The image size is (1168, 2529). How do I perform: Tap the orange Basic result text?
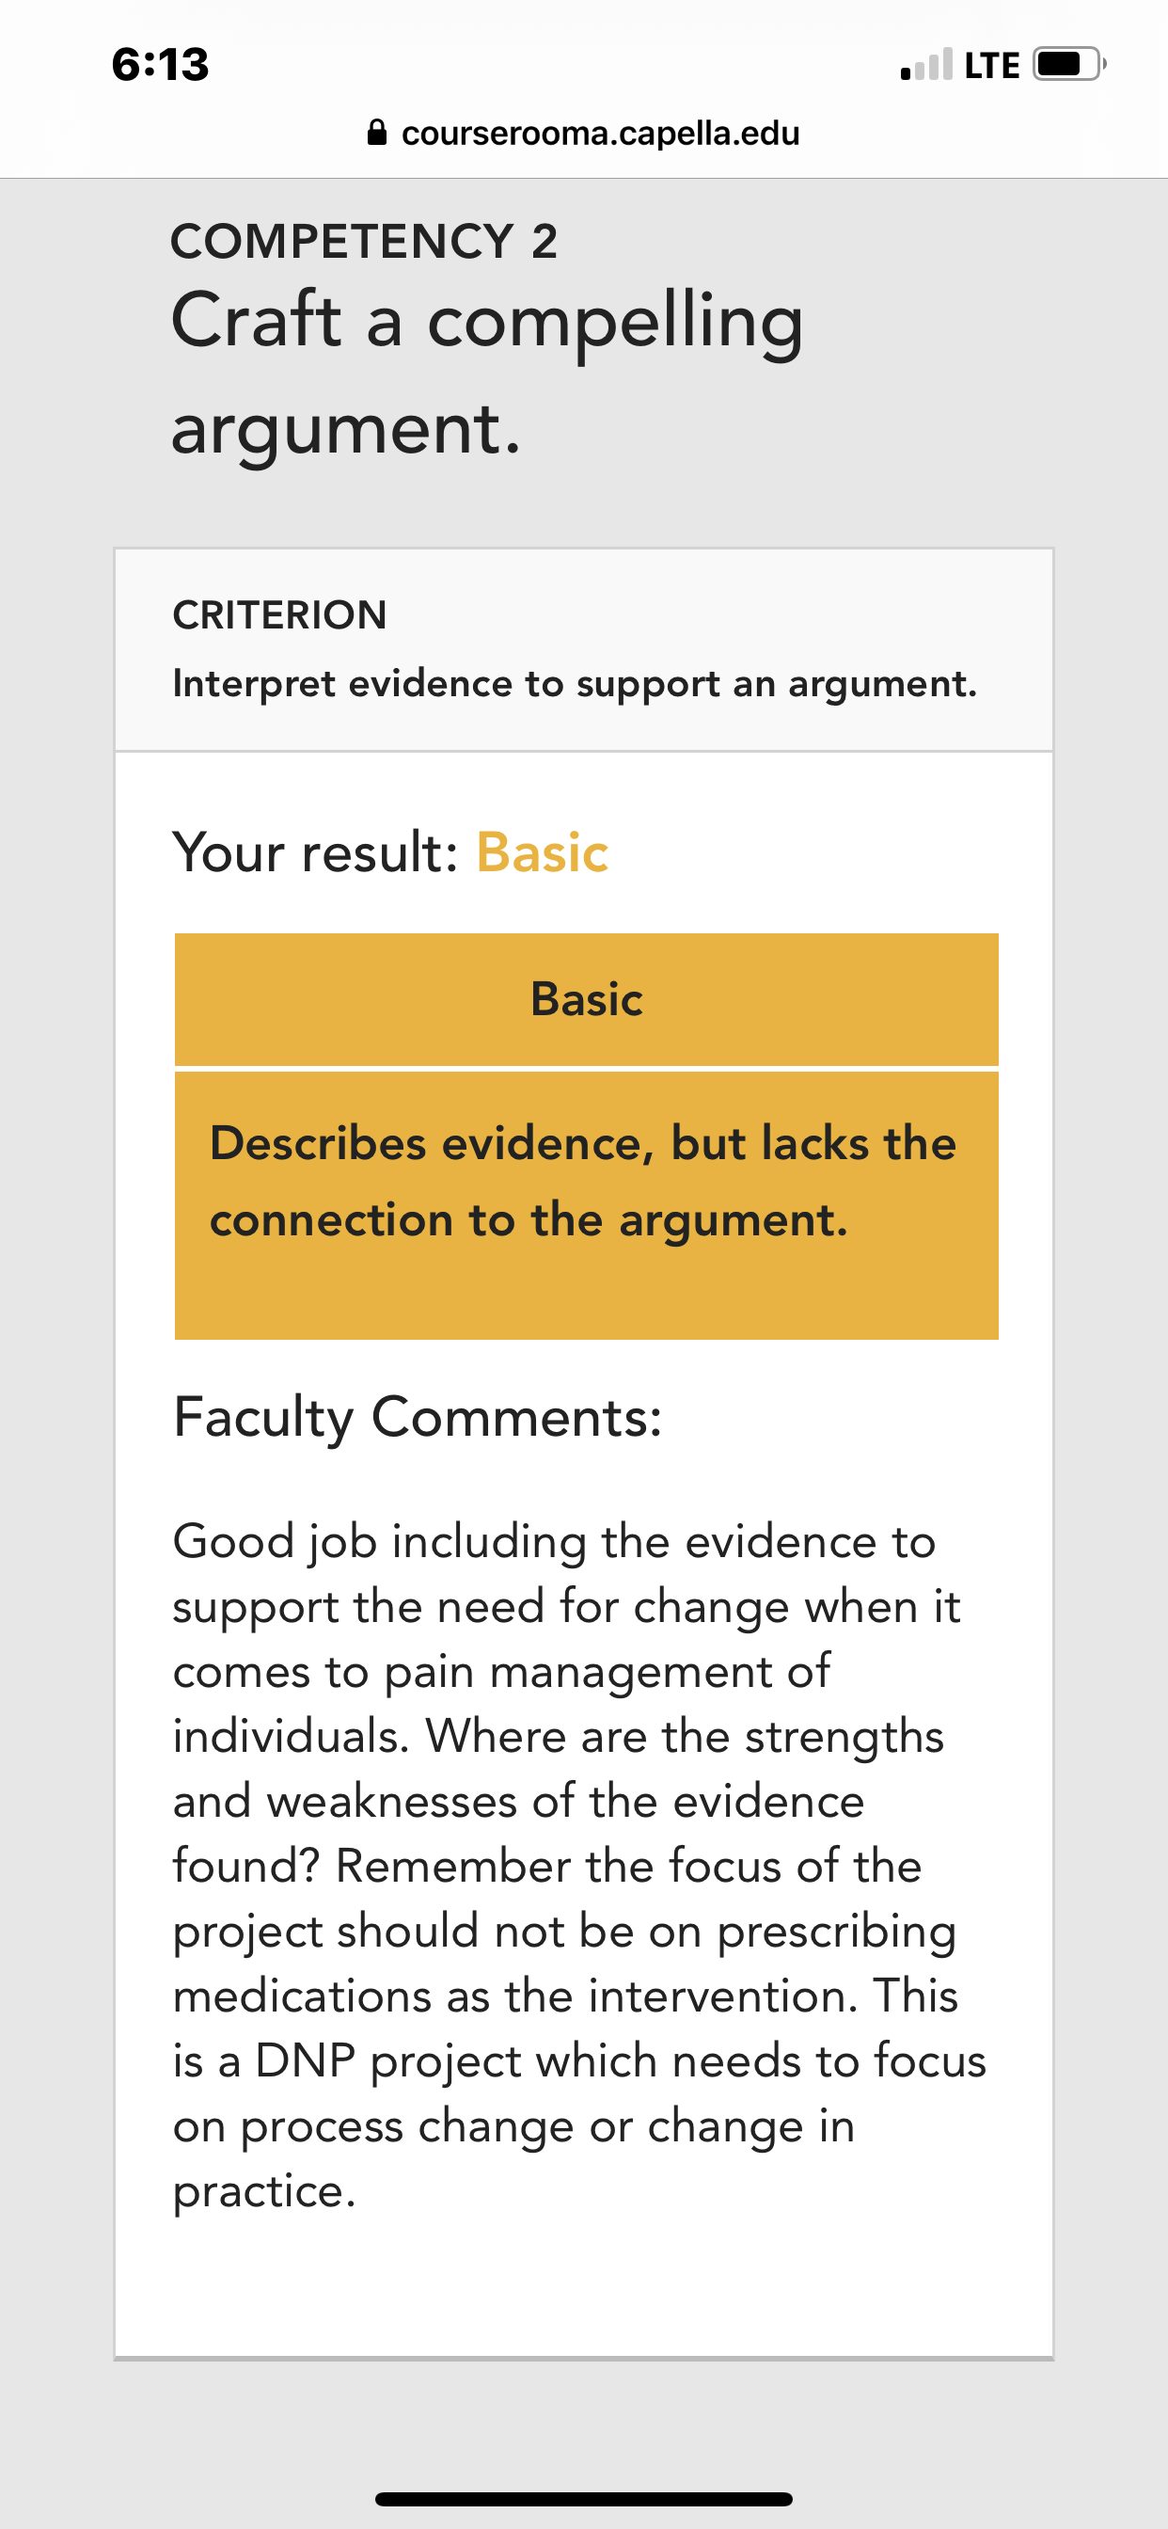pos(542,851)
